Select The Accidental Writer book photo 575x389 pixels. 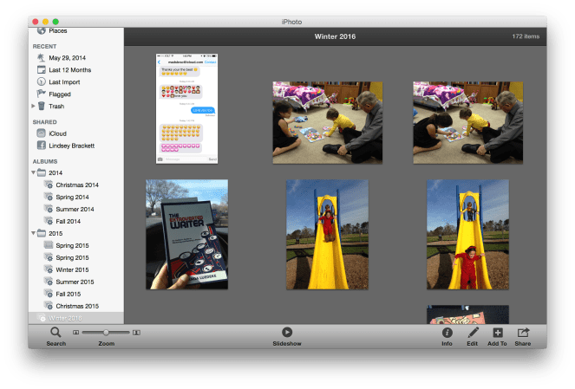[x=186, y=234]
